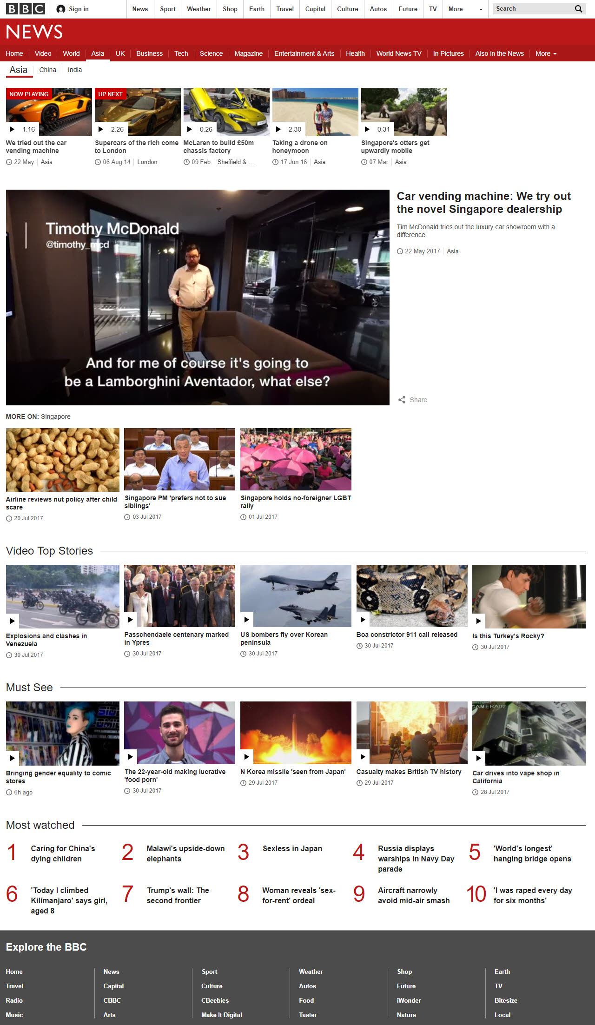Click play icon on Casualty TV history video
595x1025 pixels.
click(x=363, y=756)
